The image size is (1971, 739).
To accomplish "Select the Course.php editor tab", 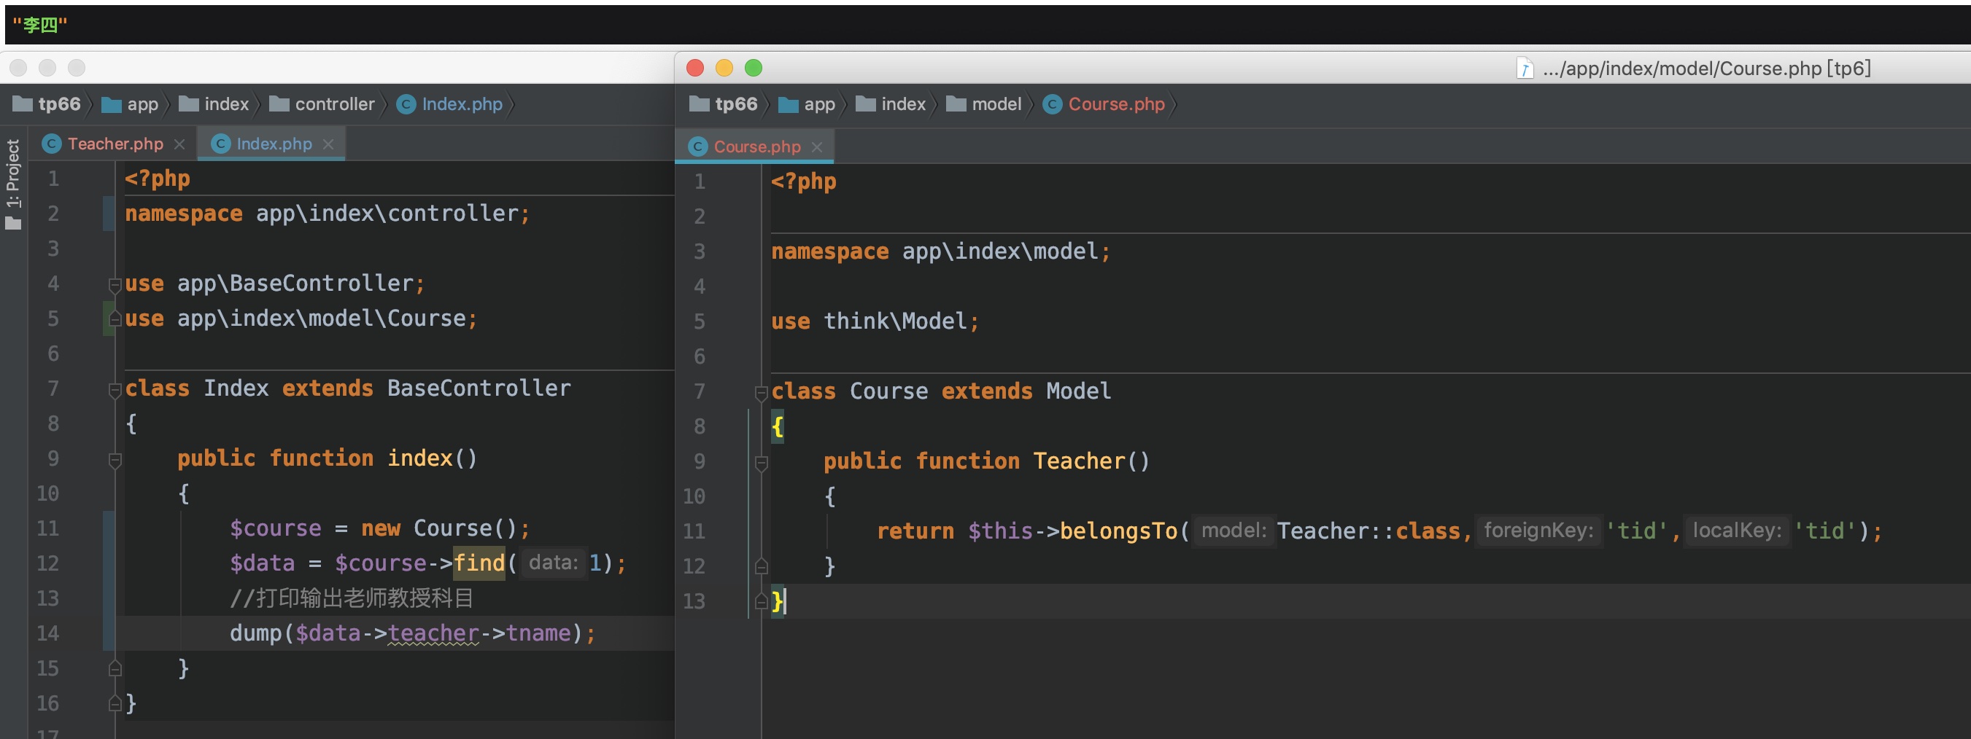I will [756, 146].
